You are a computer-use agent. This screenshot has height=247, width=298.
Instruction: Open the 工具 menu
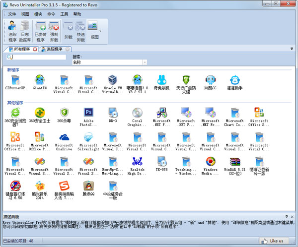pos(64,14)
